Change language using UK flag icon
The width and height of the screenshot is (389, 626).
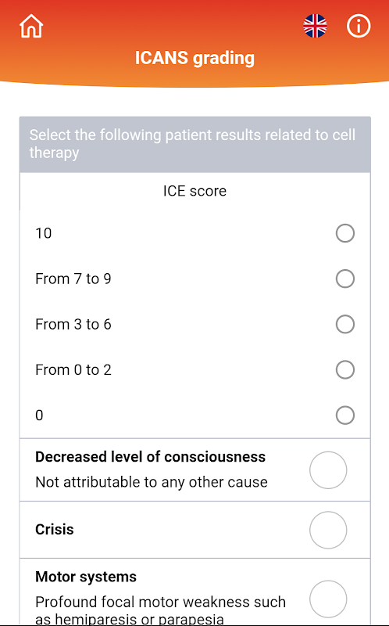[x=315, y=26]
